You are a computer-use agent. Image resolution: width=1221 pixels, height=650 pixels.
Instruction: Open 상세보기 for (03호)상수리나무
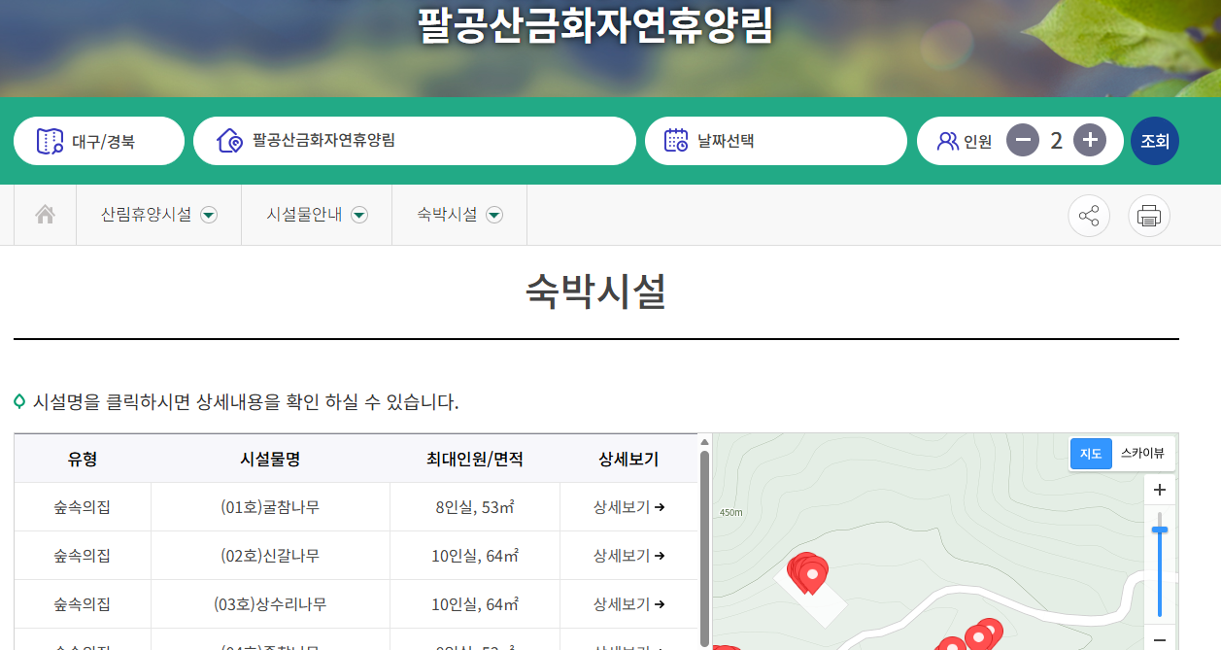point(628,604)
